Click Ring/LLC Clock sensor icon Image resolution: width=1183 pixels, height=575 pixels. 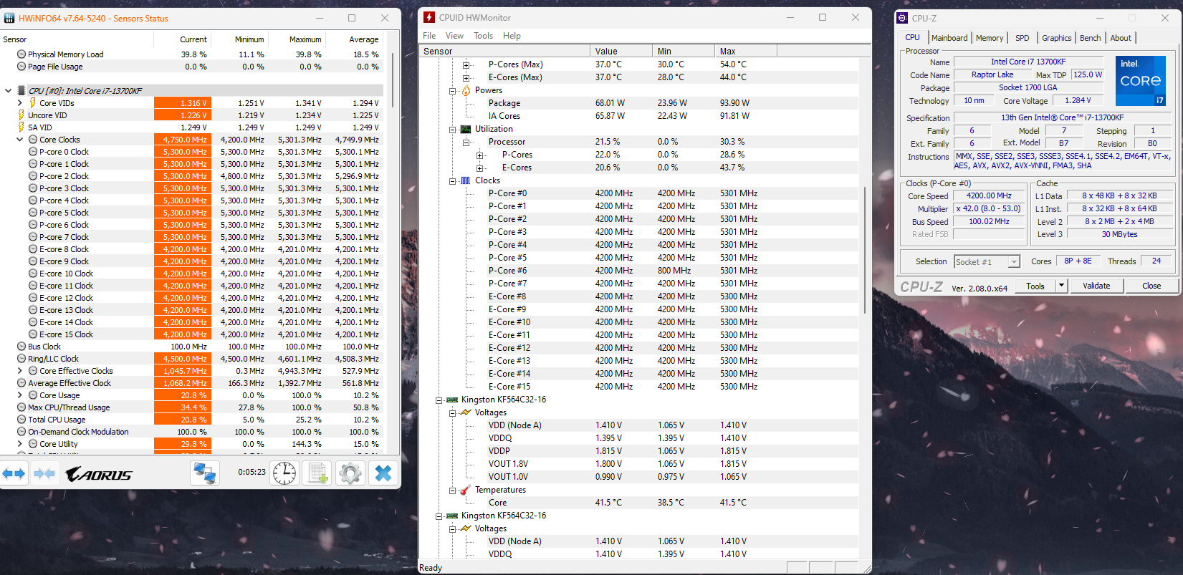pyautogui.click(x=21, y=359)
